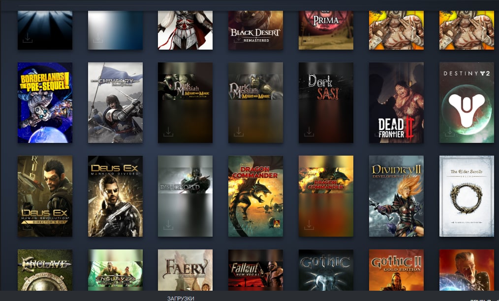Click download icon on Dark Messiah Multiplayer cover
Screen dimensions: 499x301
(x=168, y=132)
